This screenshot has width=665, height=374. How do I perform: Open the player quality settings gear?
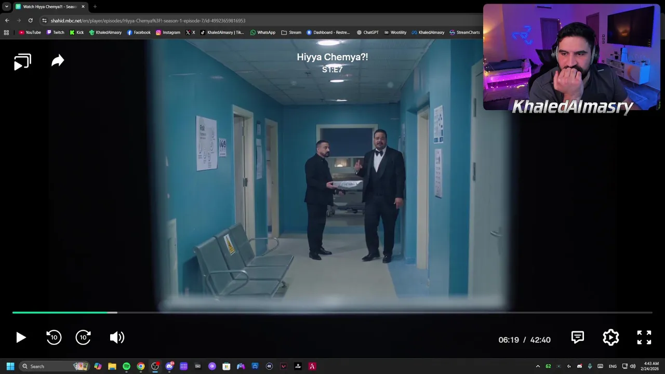[611, 338]
